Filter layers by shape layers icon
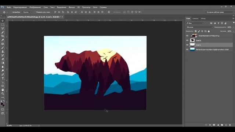The height and width of the screenshot is (132, 235). pos(222,23)
